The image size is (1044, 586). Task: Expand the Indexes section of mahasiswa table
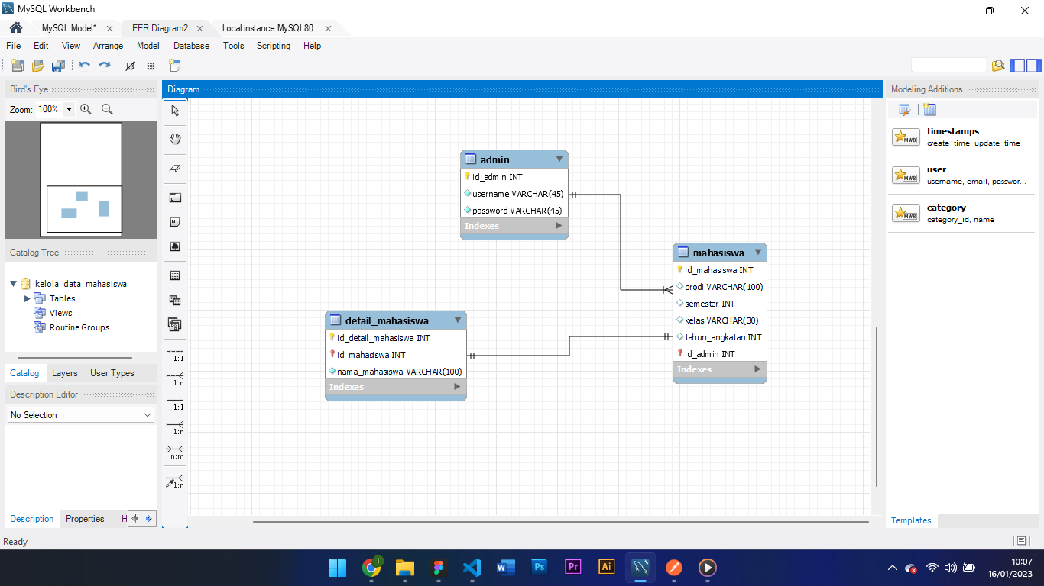pyautogui.click(x=757, y=369)
